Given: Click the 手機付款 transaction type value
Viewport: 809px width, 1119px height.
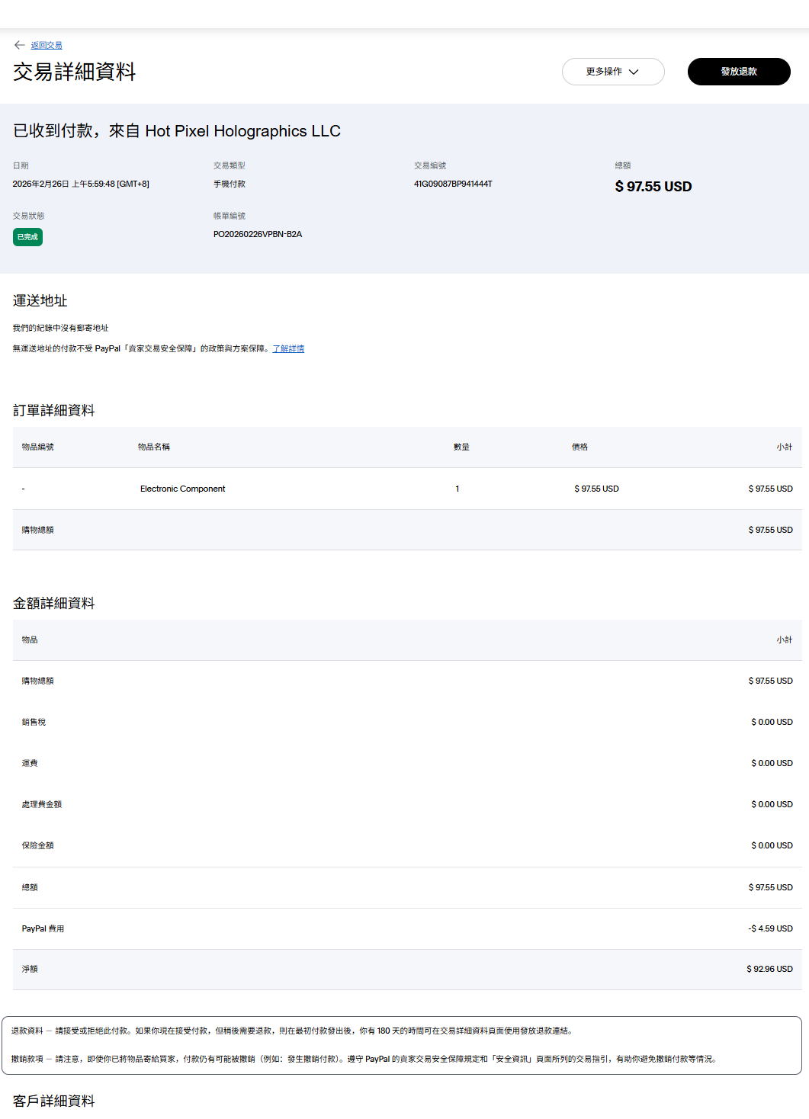Looking at the screenshot, I should pyautogui.click(x=230, y=184).
